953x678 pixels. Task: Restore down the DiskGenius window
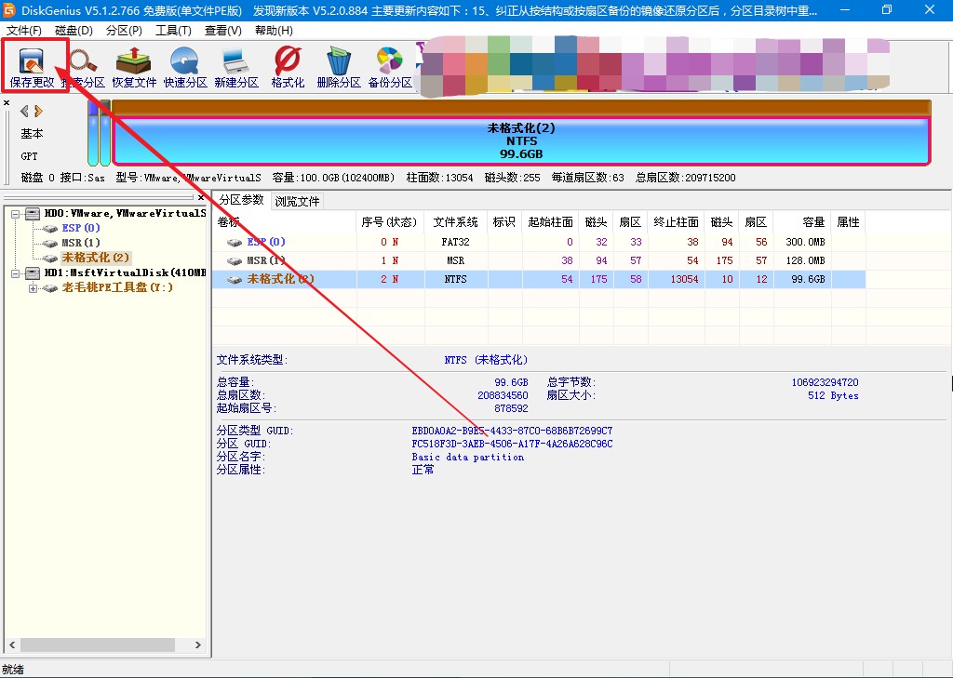tap(887, 9)
